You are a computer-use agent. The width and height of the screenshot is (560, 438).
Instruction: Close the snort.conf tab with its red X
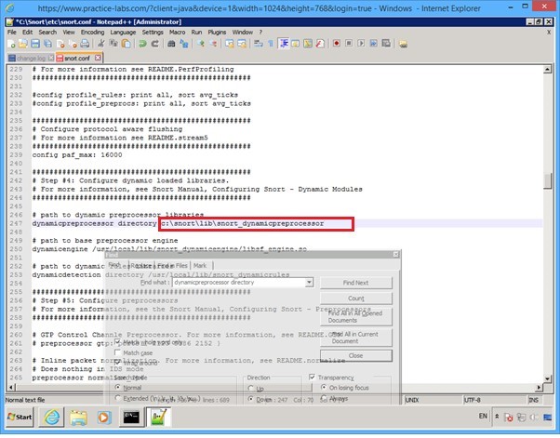tap(98, 58)
